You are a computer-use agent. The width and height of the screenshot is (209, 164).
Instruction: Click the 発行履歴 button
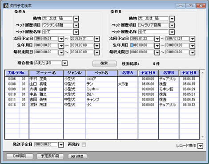(77, 156)
